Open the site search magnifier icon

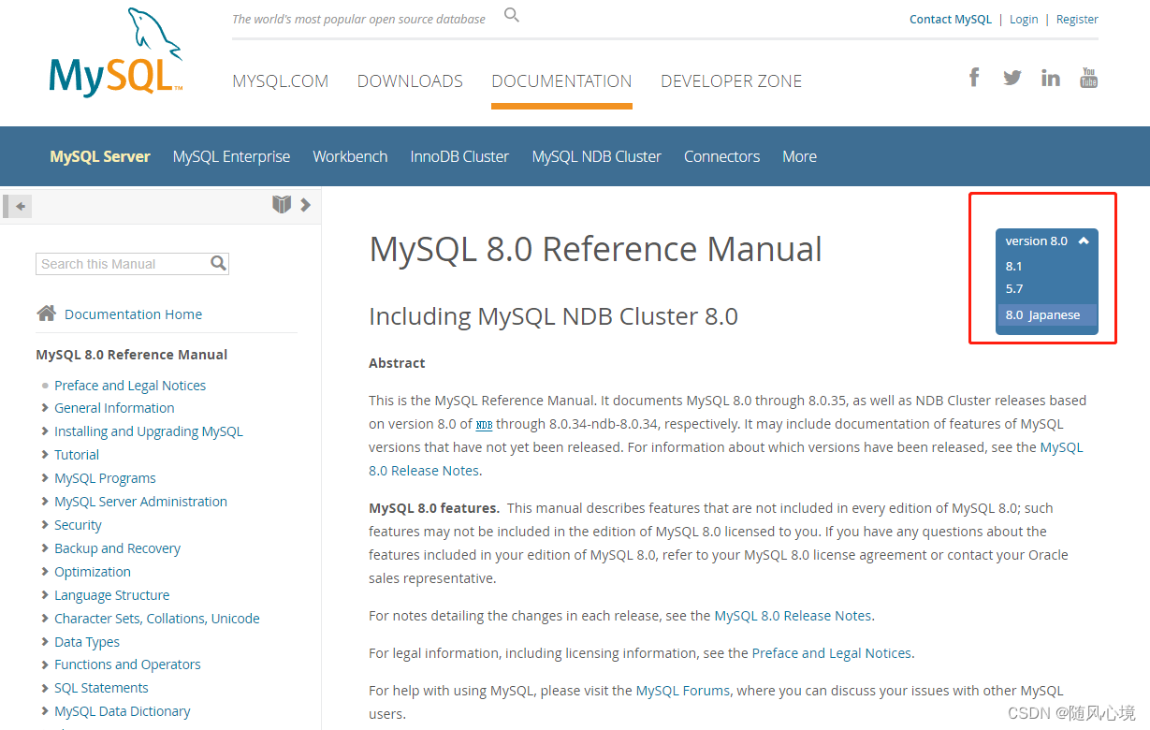512,15
